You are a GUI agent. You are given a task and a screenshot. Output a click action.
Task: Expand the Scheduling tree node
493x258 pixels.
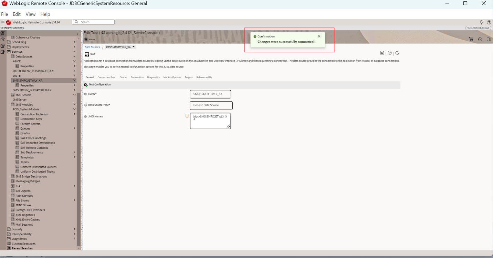pyautogui.click(x=74, y=42)
